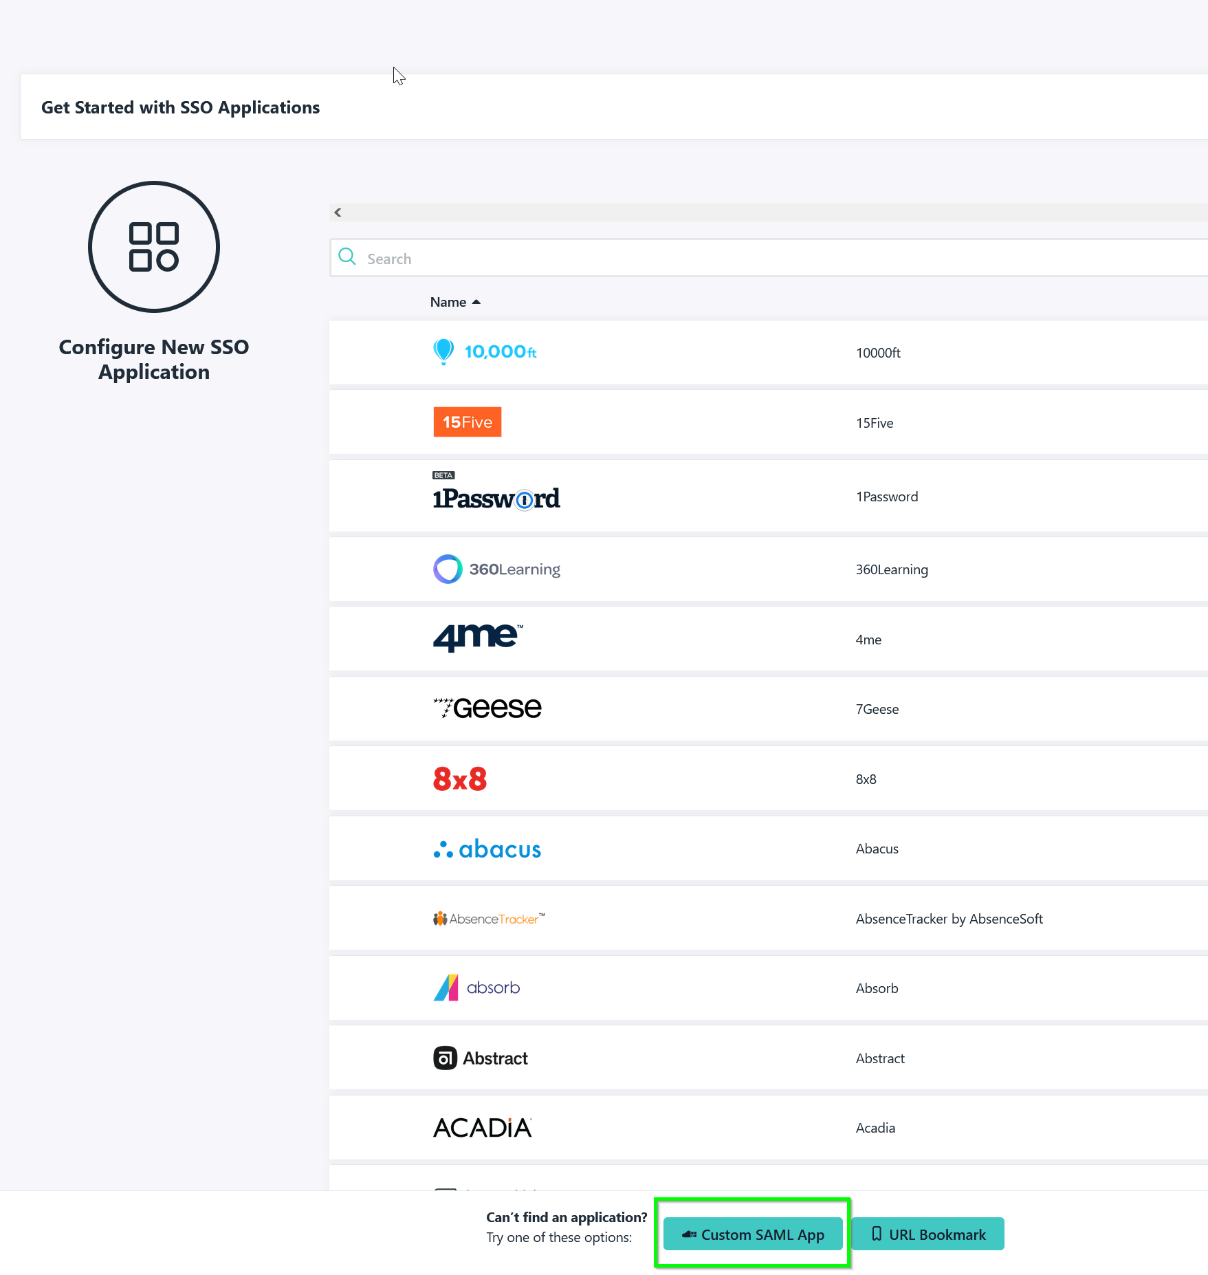The height and width of the screenshot is (1275, 1208).
Task: Click the '8x8' application name text
Action: tap(866, 779)
